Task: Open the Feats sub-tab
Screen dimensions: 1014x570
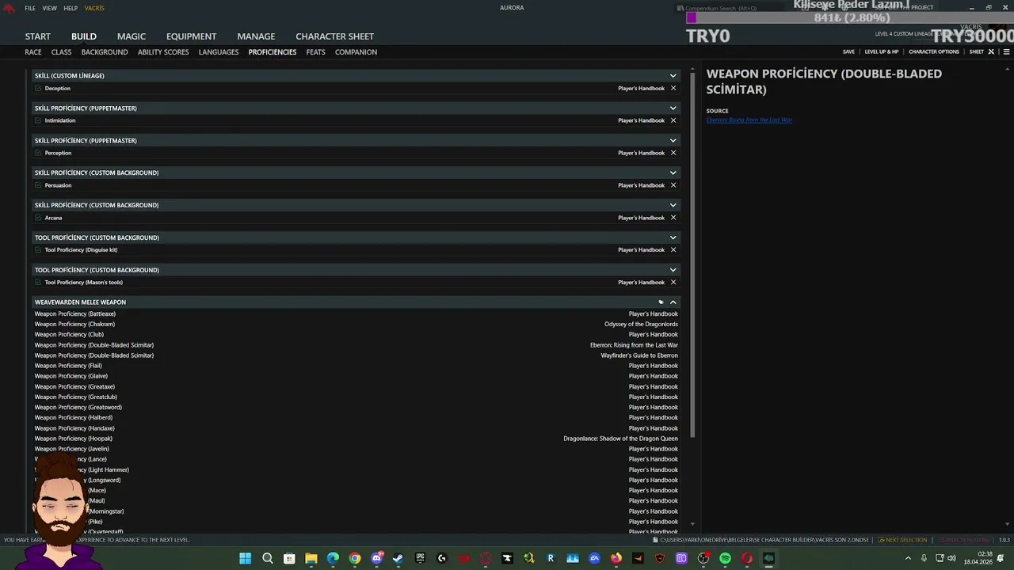Action: 315,52
